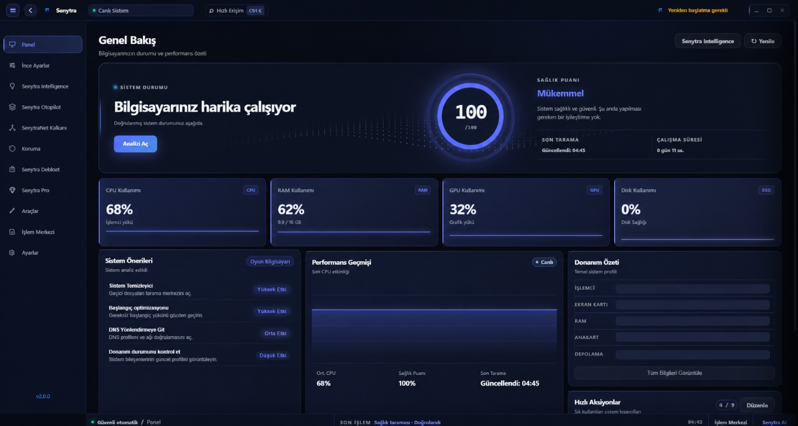Click the SSD badge on Disk card
Image resolution: width=798 pixels, height=426 pixels.
[766, 190]
